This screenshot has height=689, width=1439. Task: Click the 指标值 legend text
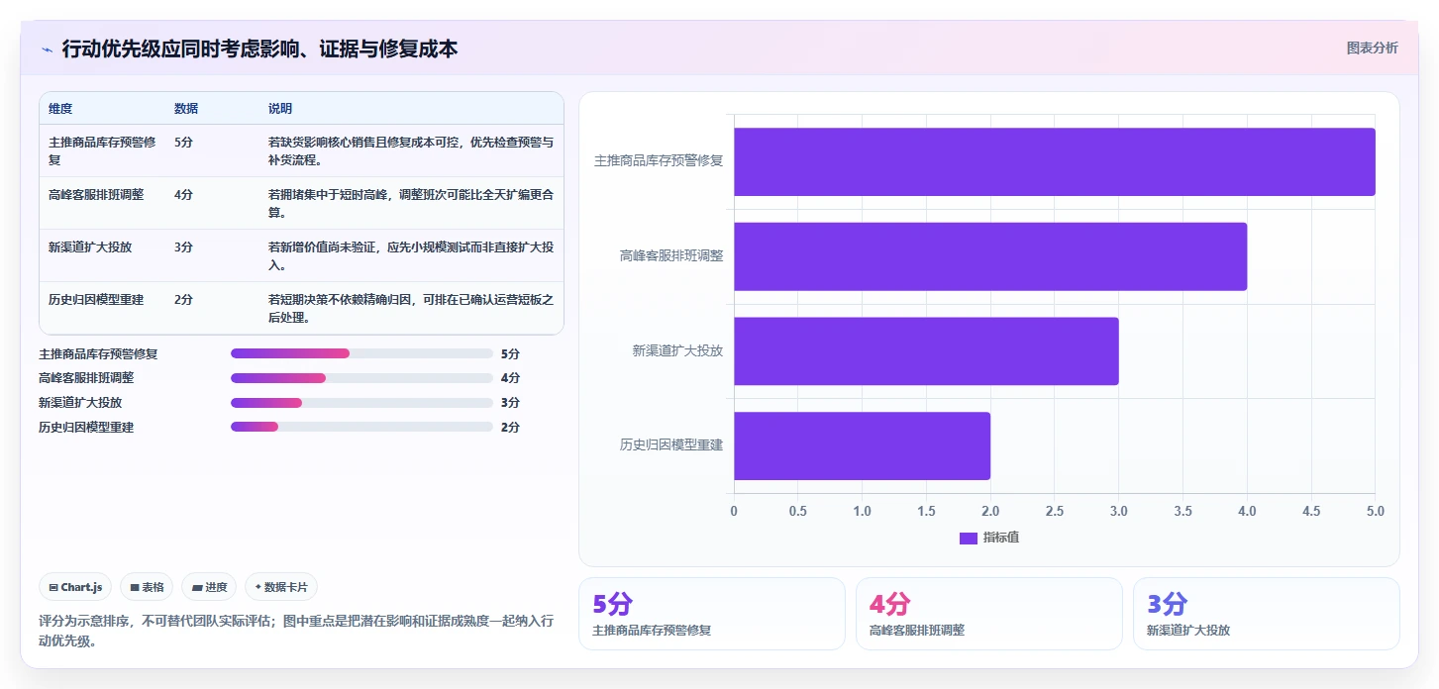pyautogui.click(x=1001, y=538)
